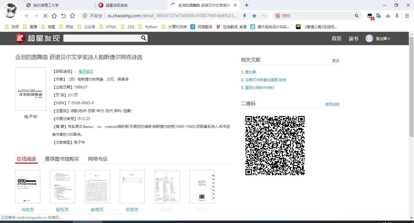
Task: Stop loading the current page
Action: coord(45,16)
